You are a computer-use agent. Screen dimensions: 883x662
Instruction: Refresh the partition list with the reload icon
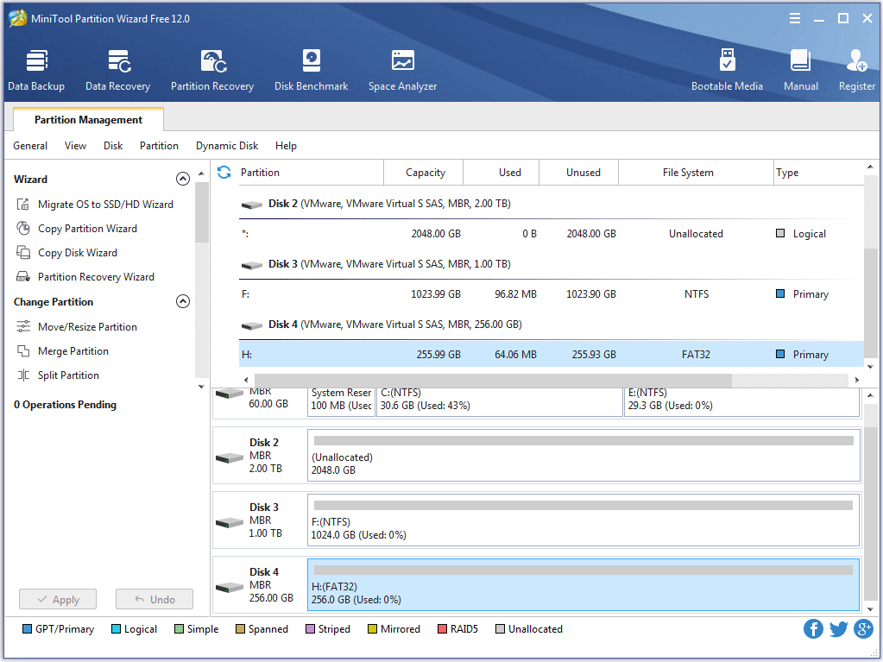click(x=224, y=173)
